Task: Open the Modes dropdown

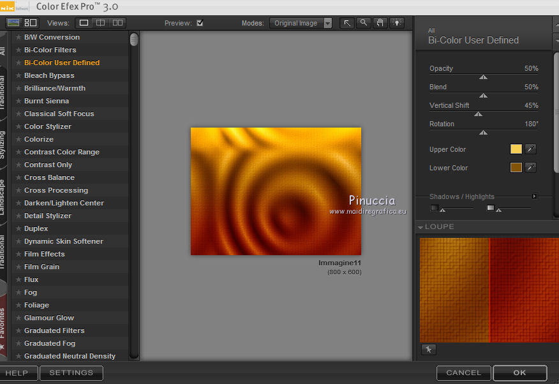Action: coord(301,23)
